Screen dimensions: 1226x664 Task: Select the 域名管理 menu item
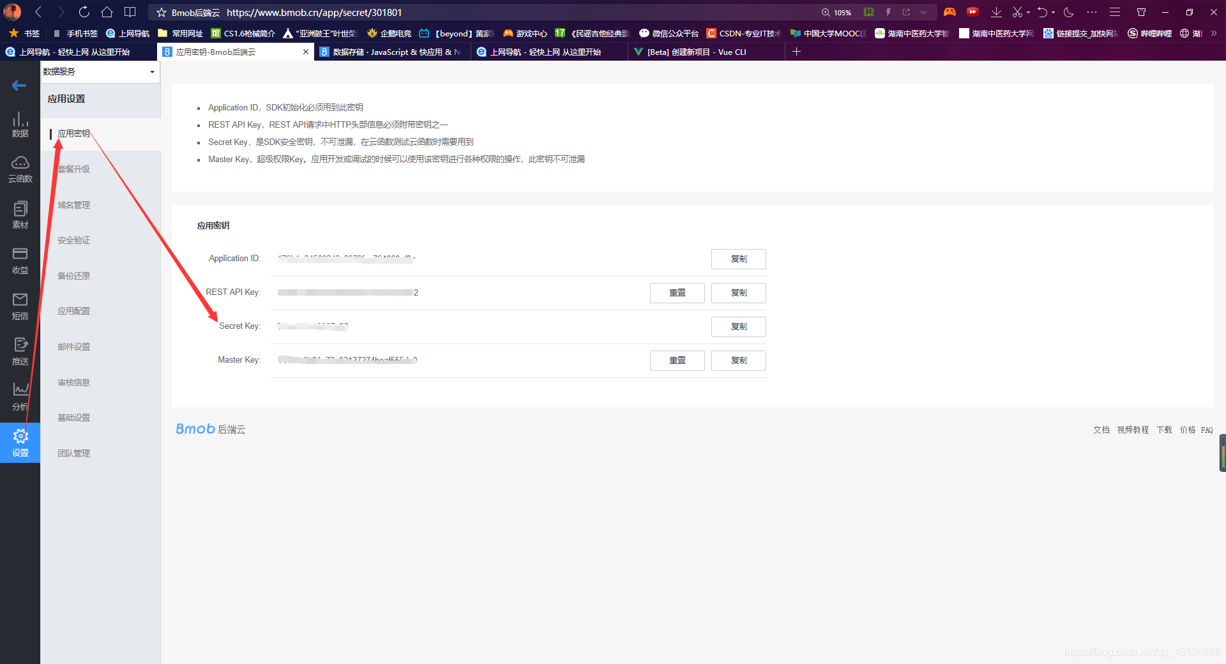coord(73,204)
